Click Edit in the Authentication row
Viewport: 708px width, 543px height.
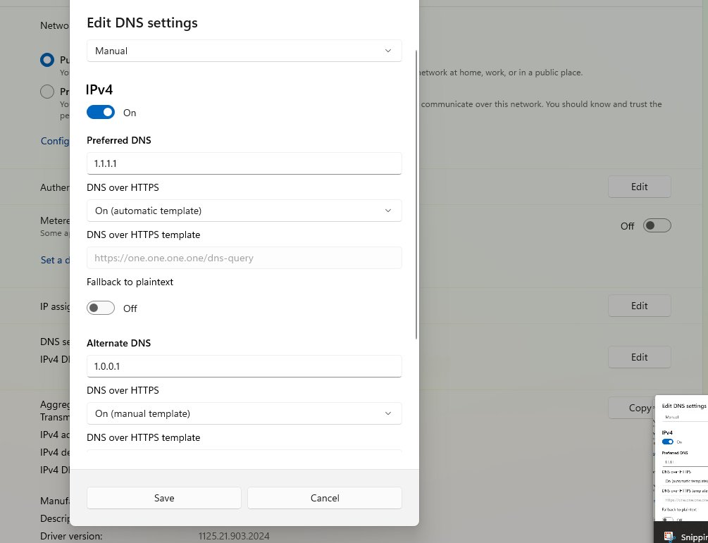click(x=640, y=187)
